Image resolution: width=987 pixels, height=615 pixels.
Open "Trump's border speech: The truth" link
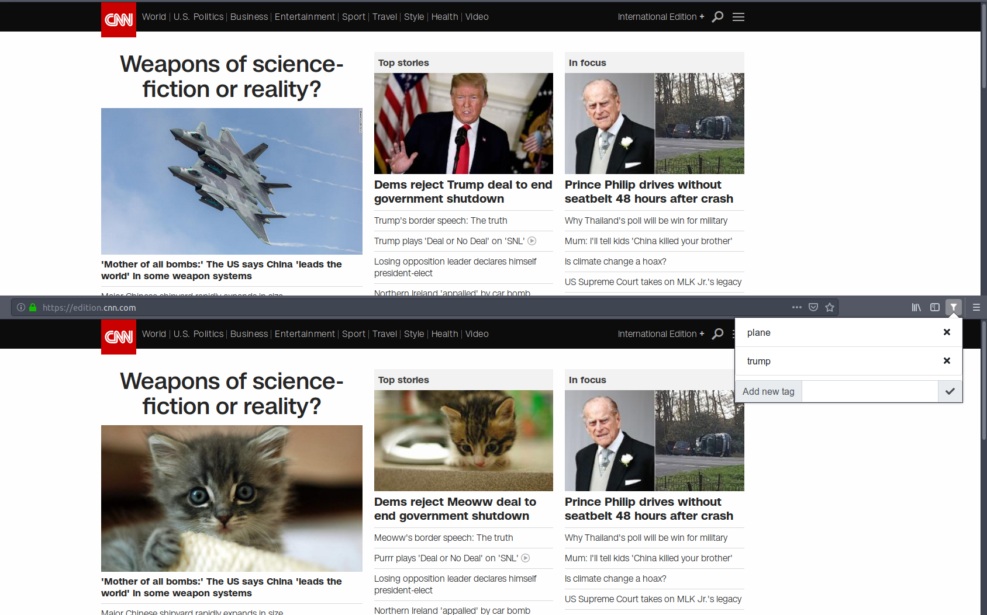coord(441,220)
